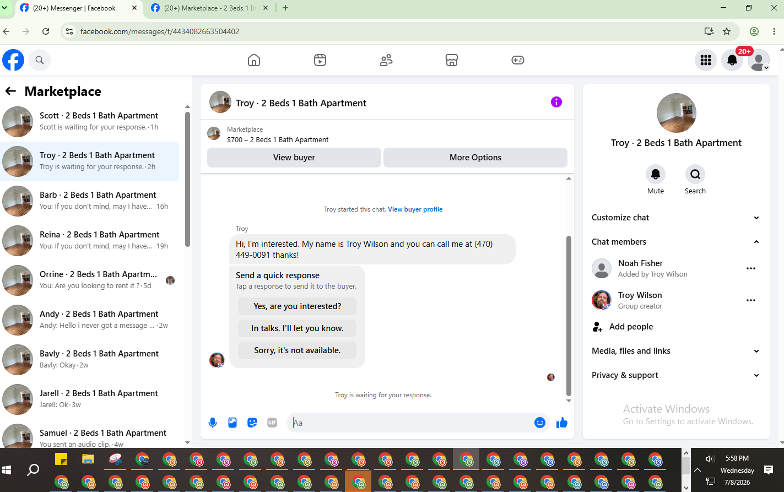Image resolution: width=784 pixels, height=492 pixels.
Task: Open the Scott 2 Beds conversation
Action: (90, 122)
